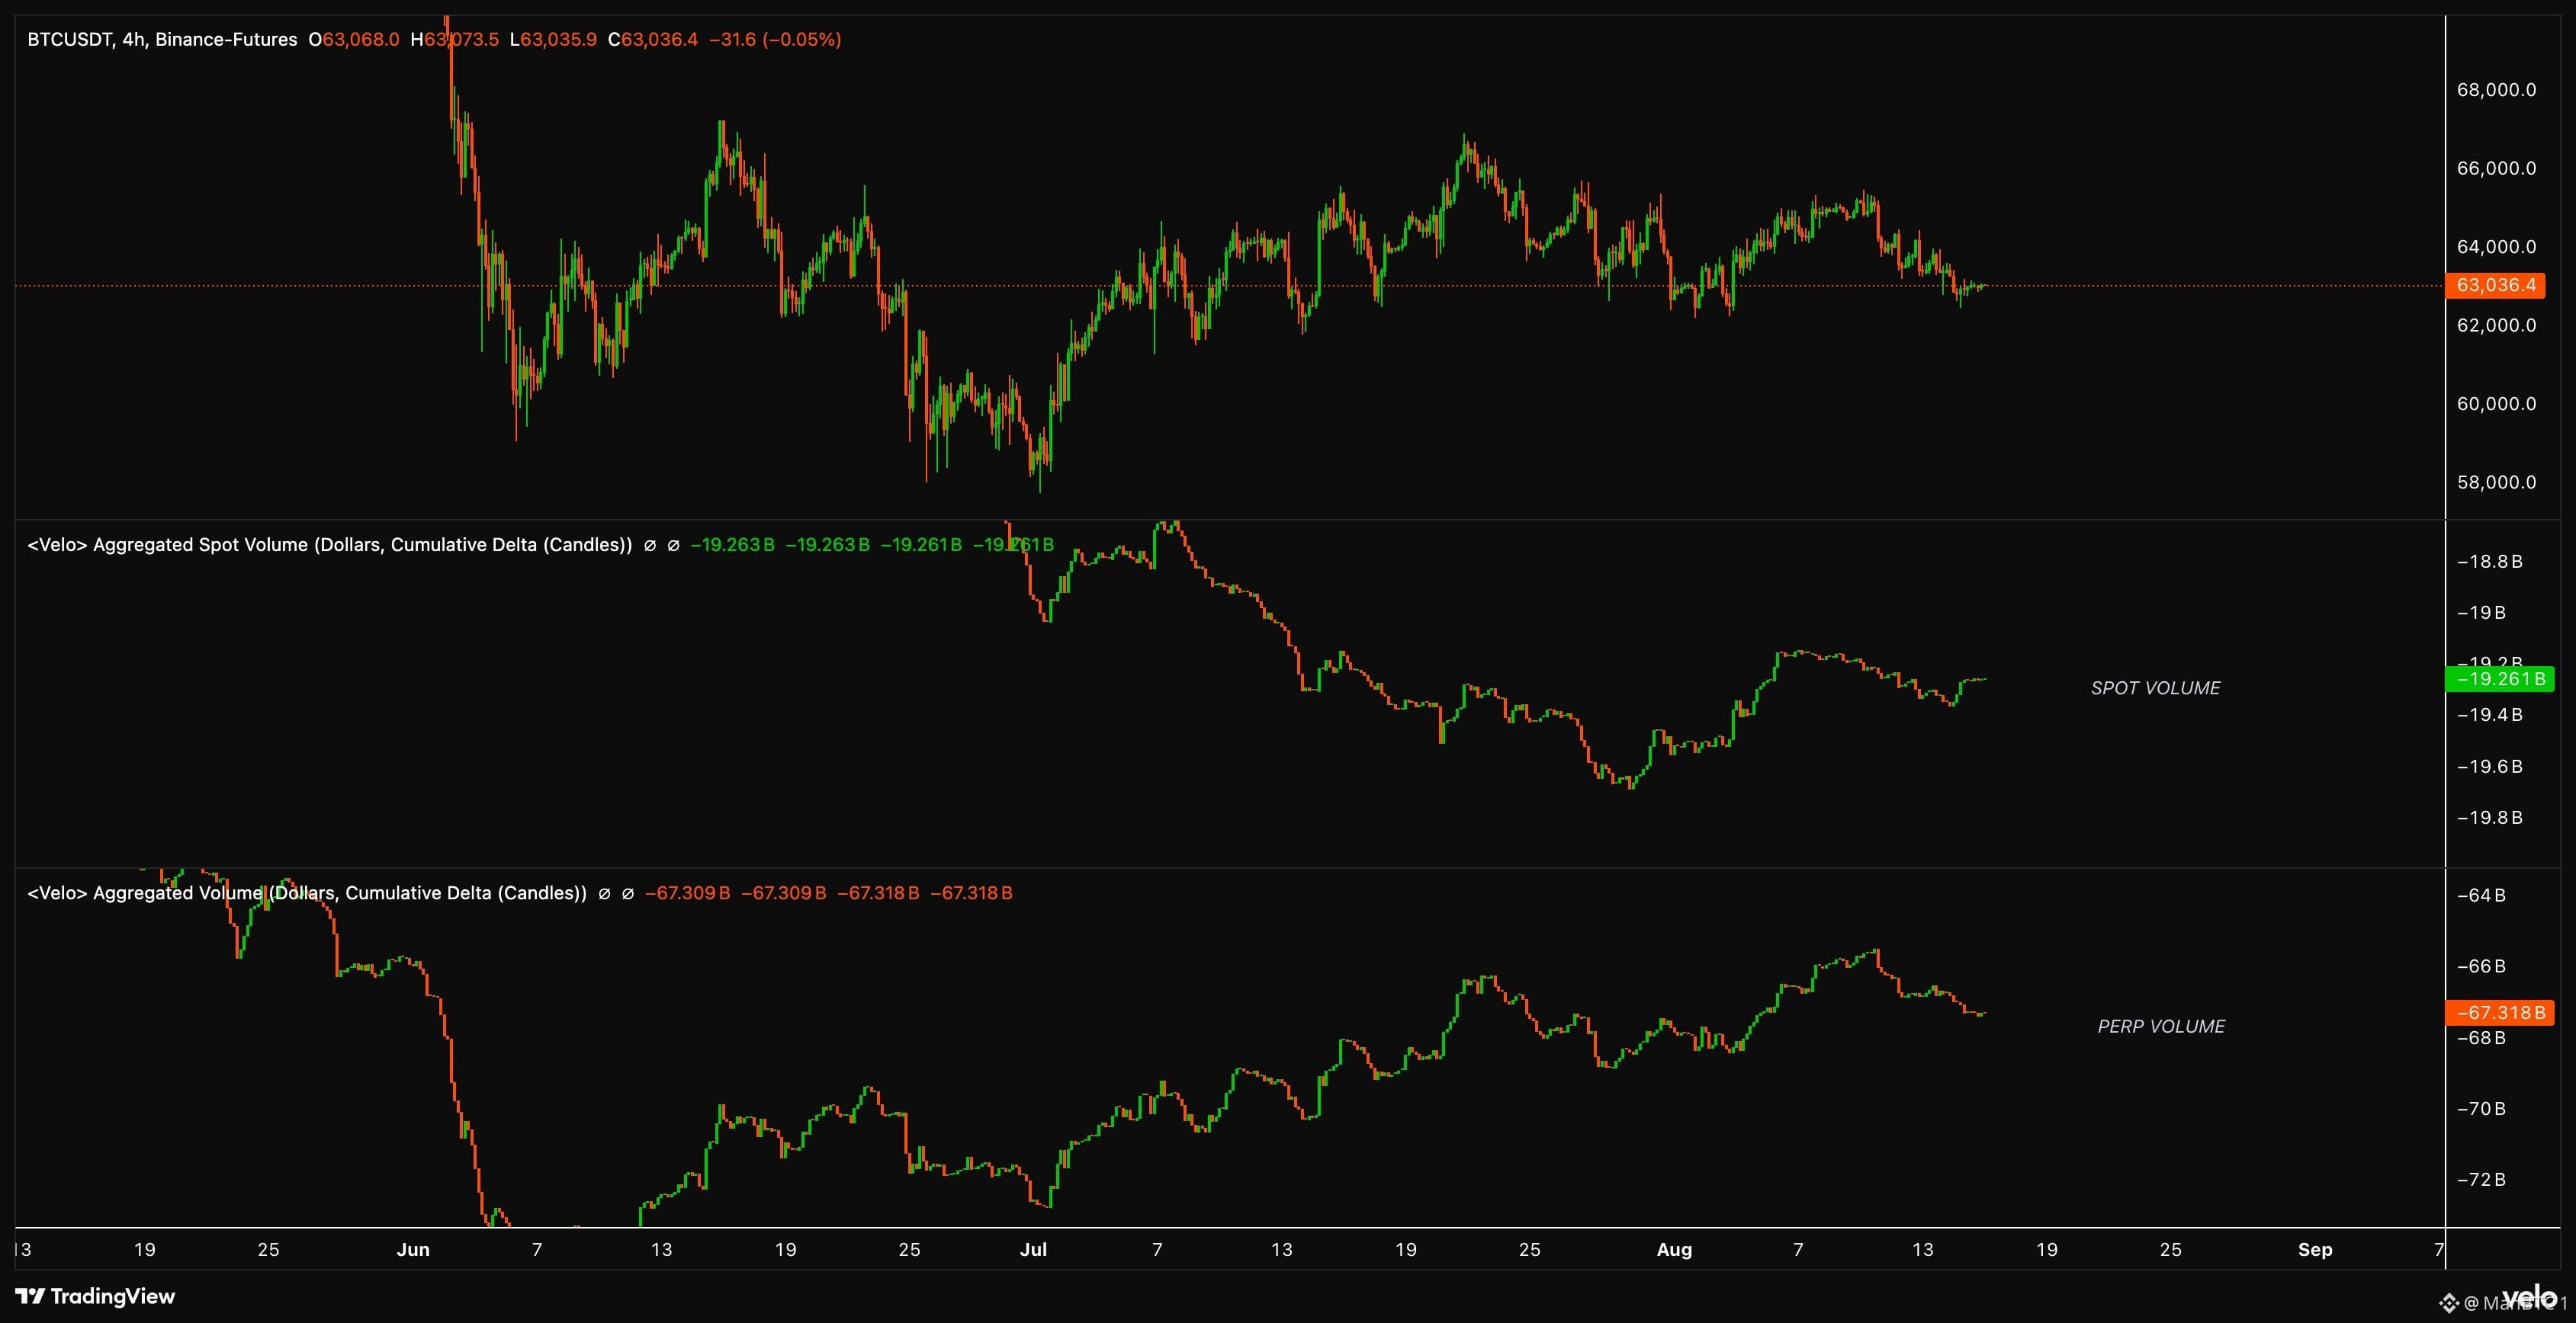
Task: Select the open value O63,068.0
Action: (354, 40)
